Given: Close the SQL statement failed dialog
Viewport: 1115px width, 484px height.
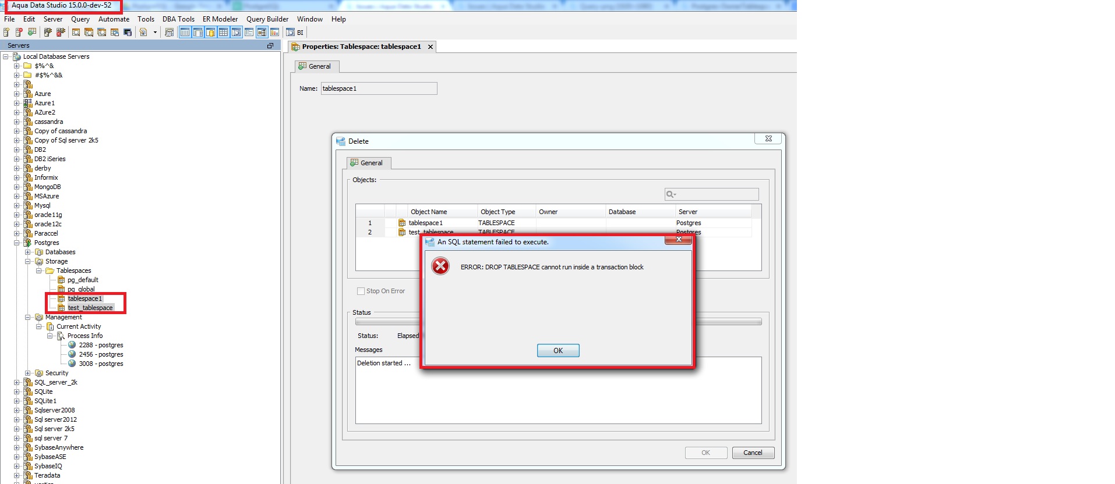Looking at the screenshot, I should coord(678,240).
